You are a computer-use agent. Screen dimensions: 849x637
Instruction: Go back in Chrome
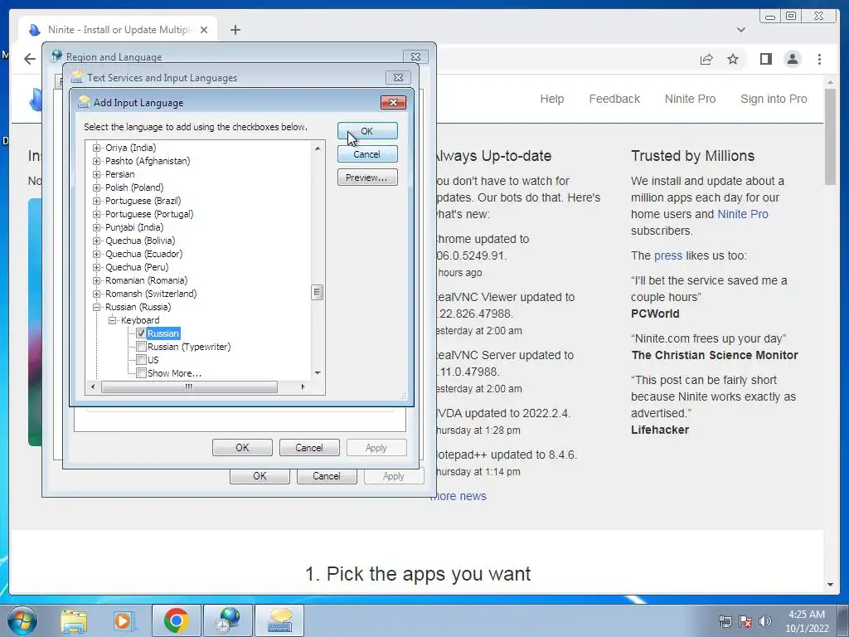click(30, 59)
